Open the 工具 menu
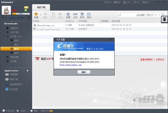Screen dimensions: 168x113 pyautogui.click(x=136, y=2)
